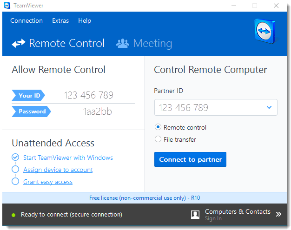Open the Extras menu

pyautogui.click(x=60, y=21)
